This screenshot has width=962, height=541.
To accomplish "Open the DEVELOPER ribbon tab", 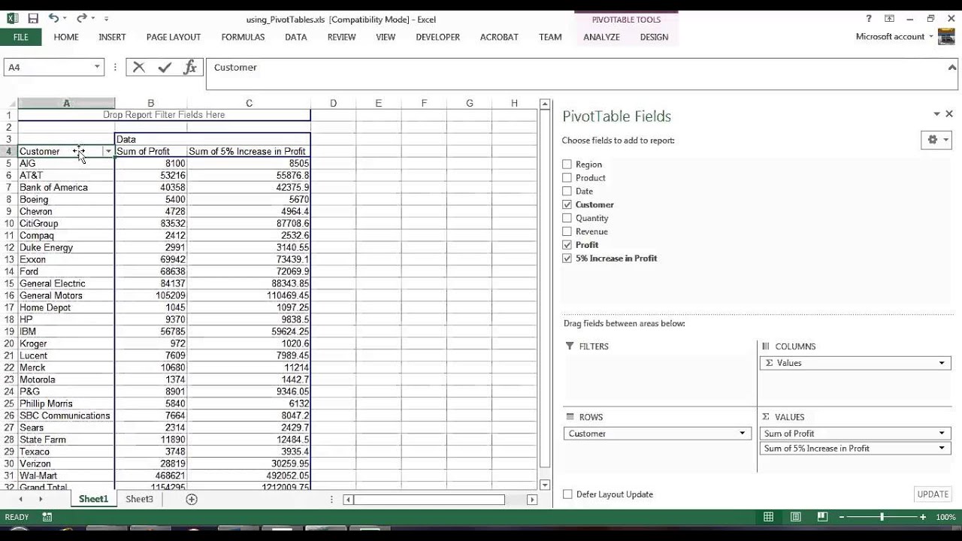I will click(x=437, y=37).
